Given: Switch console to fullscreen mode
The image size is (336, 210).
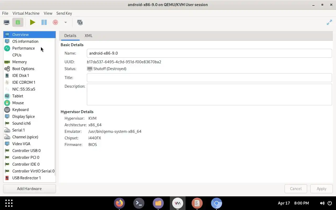Looking at the screenshot, I should point(329,23).
